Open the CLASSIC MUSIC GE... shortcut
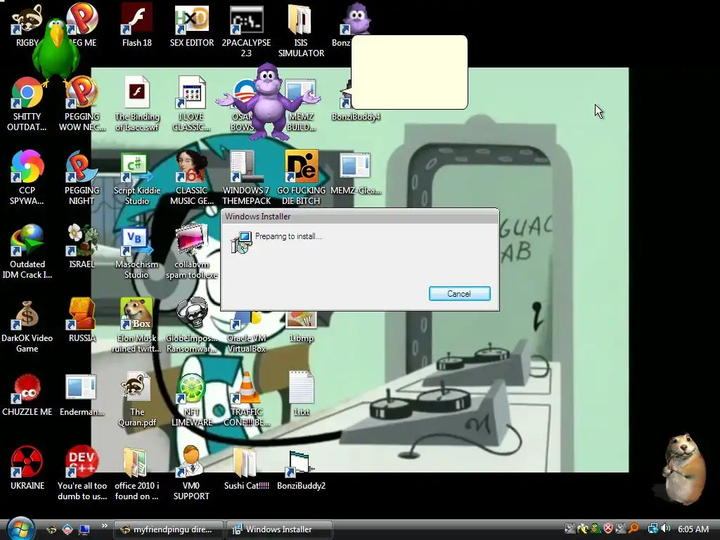 coord(191,177)
